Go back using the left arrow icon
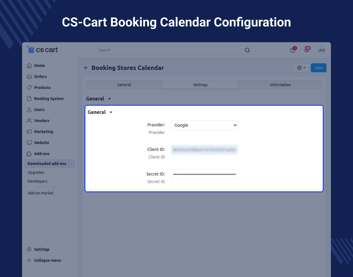 click(x=86, y=68)
